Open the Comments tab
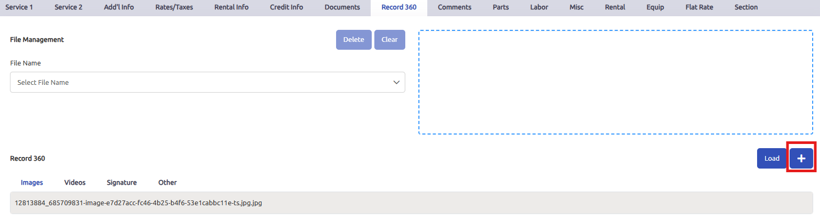Screen dimensions: 820x223 coord(455,7)
